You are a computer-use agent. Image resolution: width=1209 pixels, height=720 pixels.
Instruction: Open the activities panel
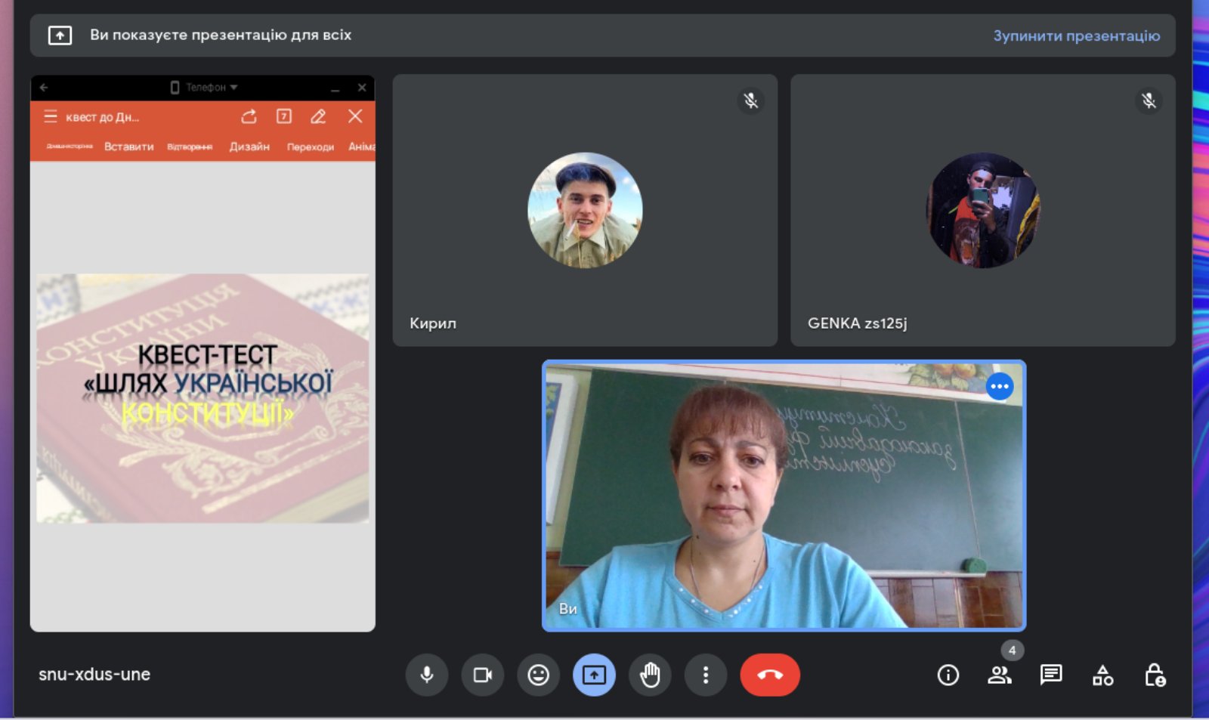click(1102, 675)
